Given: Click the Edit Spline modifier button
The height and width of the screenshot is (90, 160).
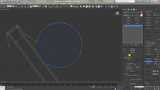Looking at the screenshot, I should point(137,18).
